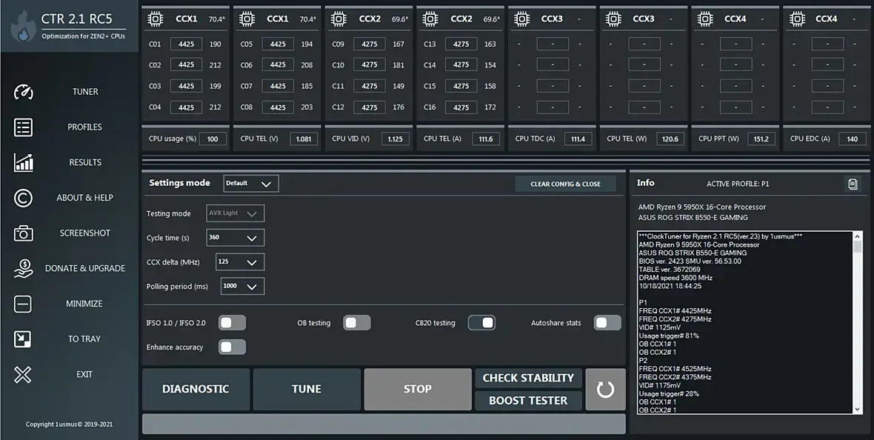
Task: Click the CPU EDC (A) value 140
Action: pos(853,139)
